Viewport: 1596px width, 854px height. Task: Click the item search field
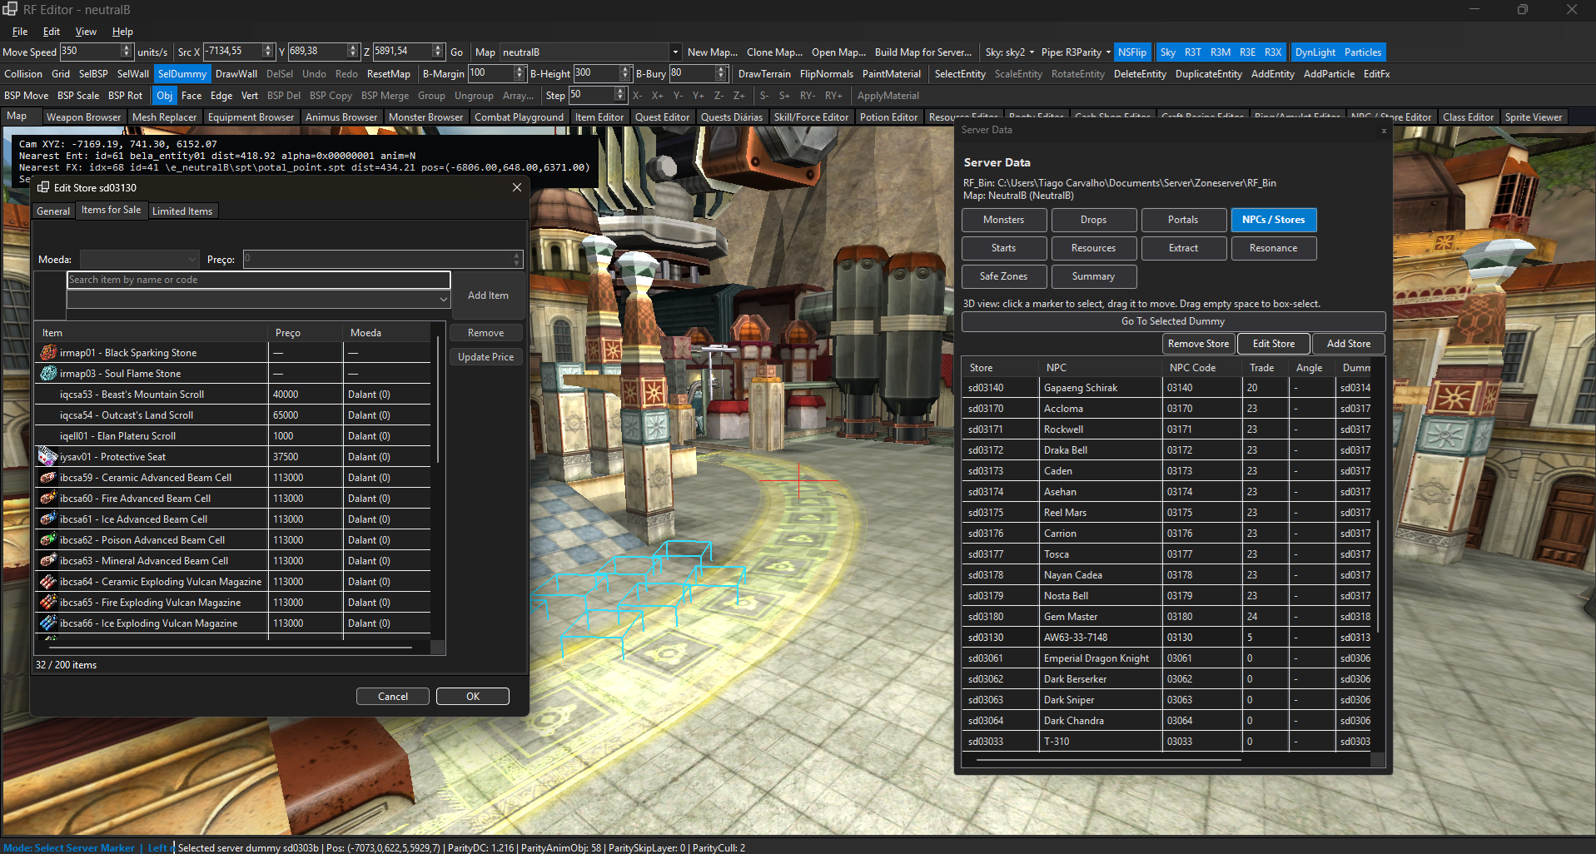click(x=259, y=280)
